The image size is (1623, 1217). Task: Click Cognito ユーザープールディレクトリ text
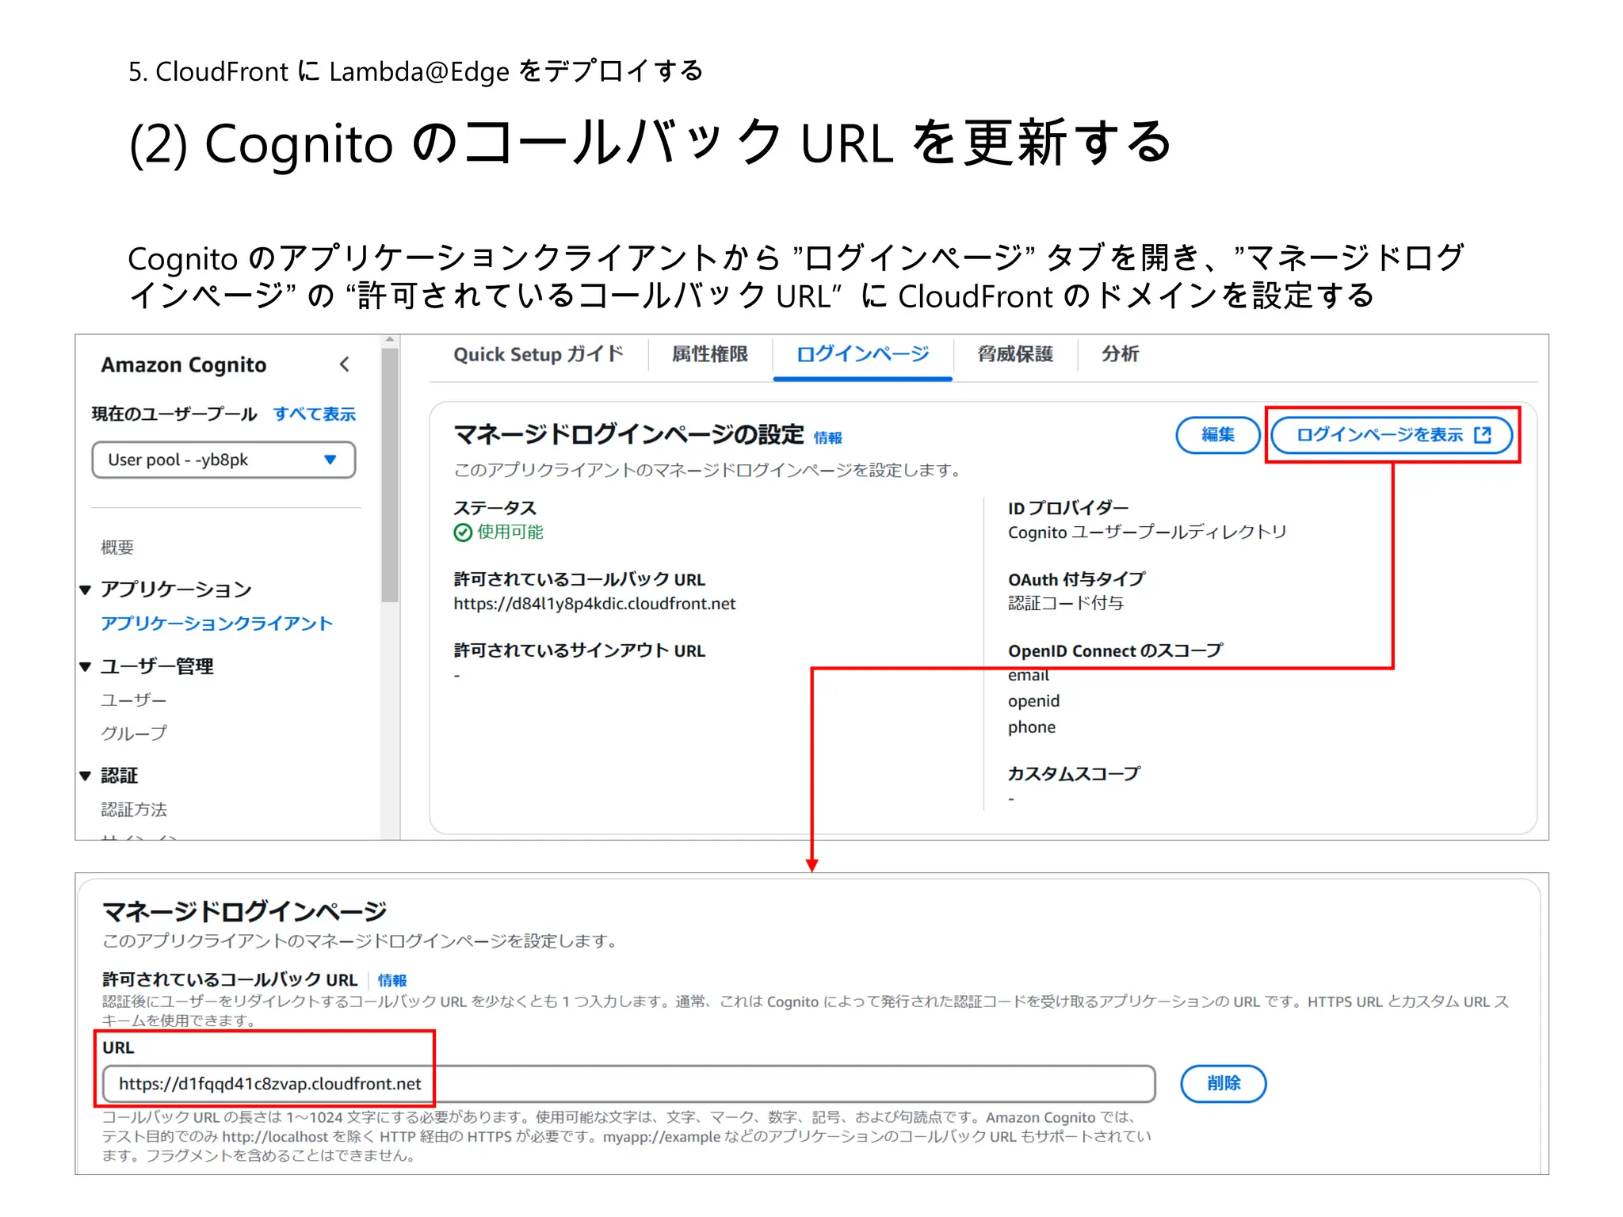pos(1147,532)
